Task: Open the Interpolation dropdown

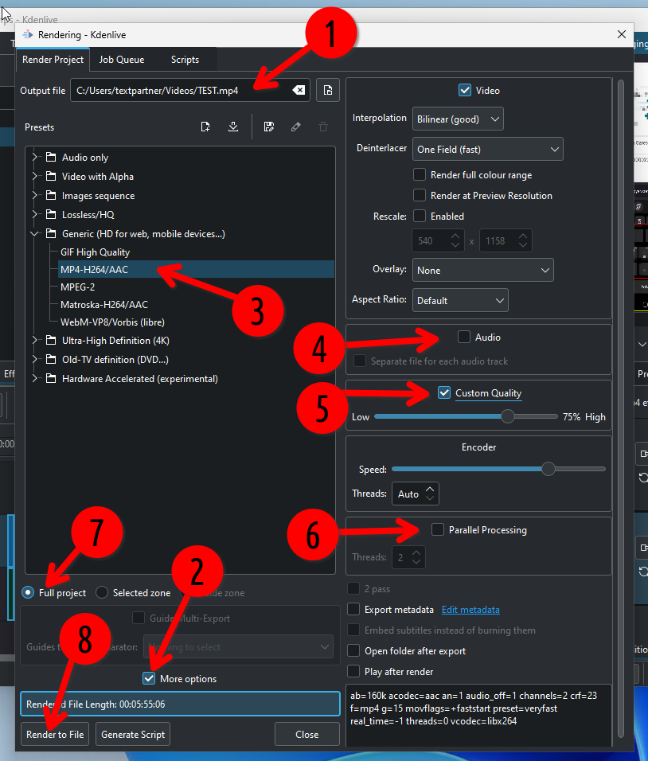Action: pos(458,119)
